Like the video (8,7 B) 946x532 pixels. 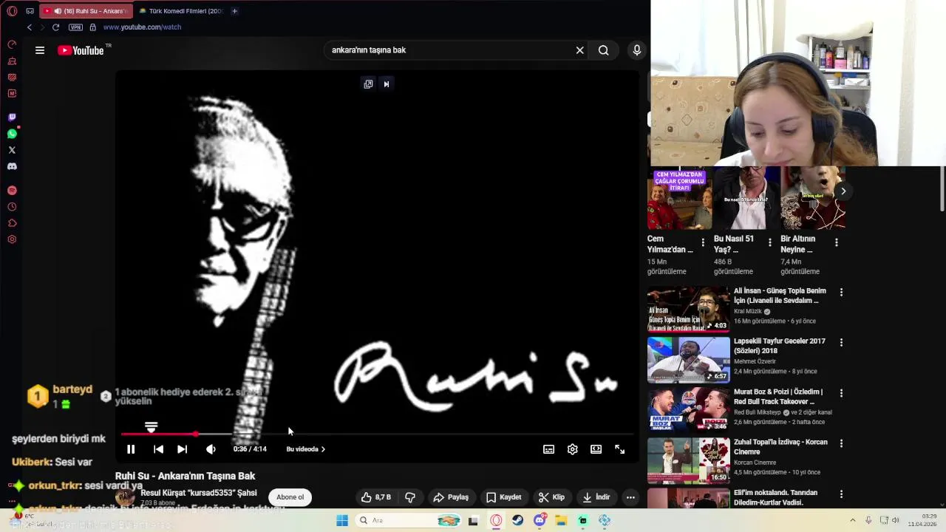pos(375,497)
